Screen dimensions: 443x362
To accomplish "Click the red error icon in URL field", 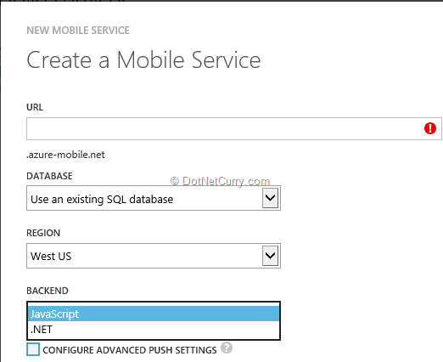I will click(x=430, y=128).
